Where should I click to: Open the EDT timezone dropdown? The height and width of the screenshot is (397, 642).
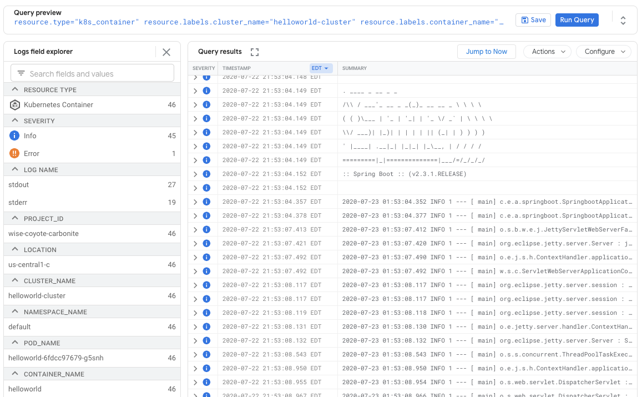pyautogui.click(x=320, y=68)
